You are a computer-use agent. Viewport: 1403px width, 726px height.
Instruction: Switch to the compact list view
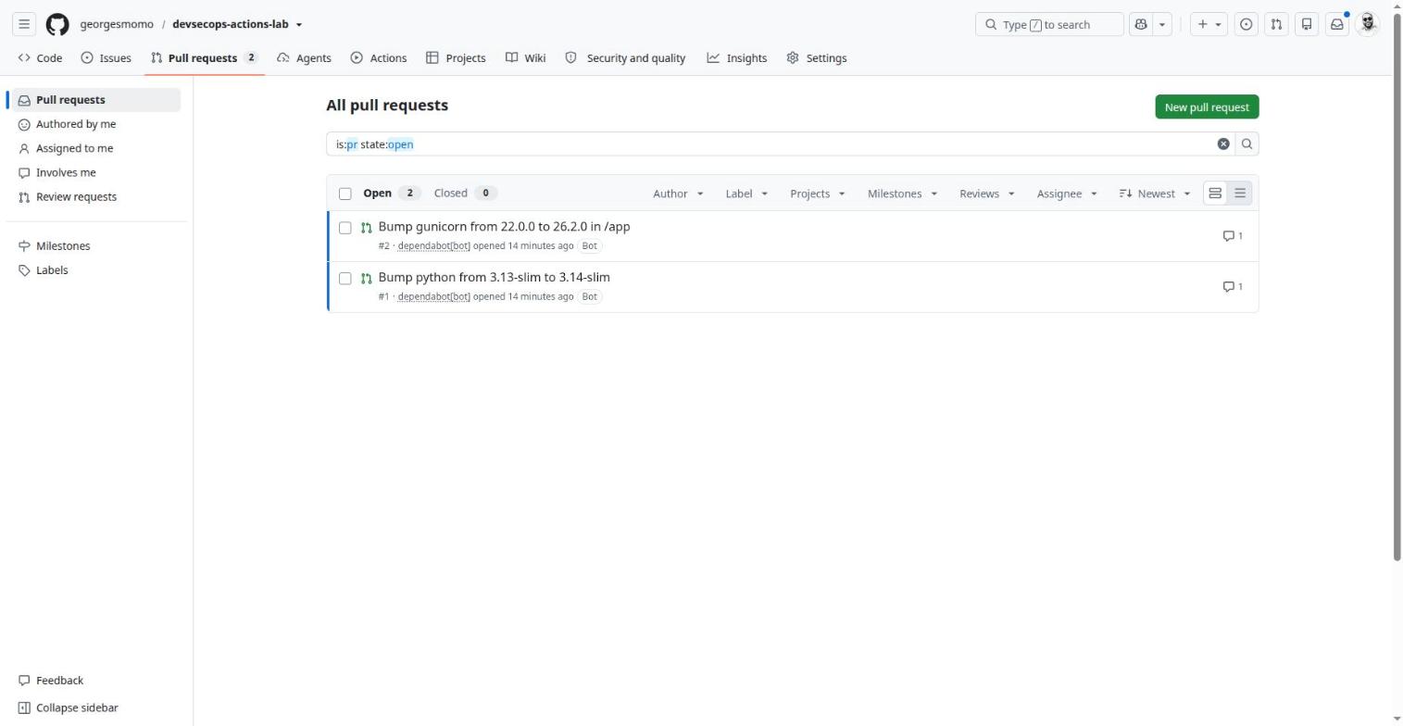click(1240, 193)
